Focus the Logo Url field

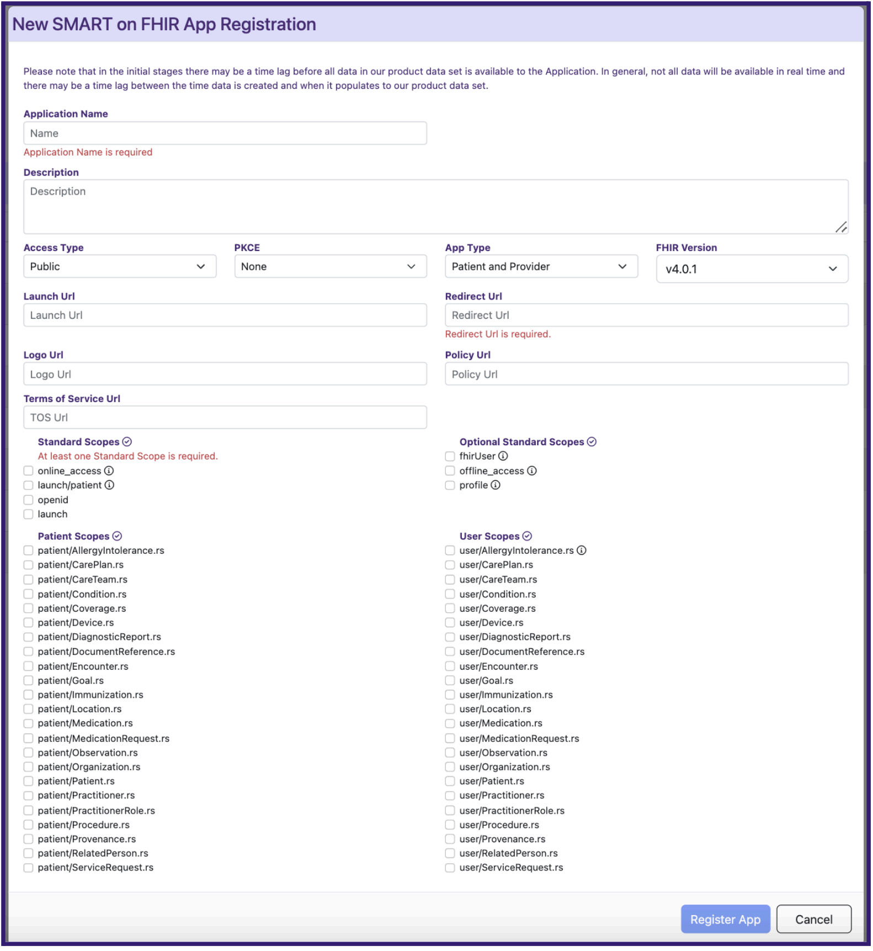[225, 375]
